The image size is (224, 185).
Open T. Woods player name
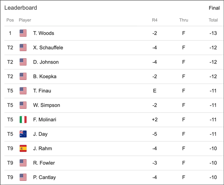tap(44, 33)
